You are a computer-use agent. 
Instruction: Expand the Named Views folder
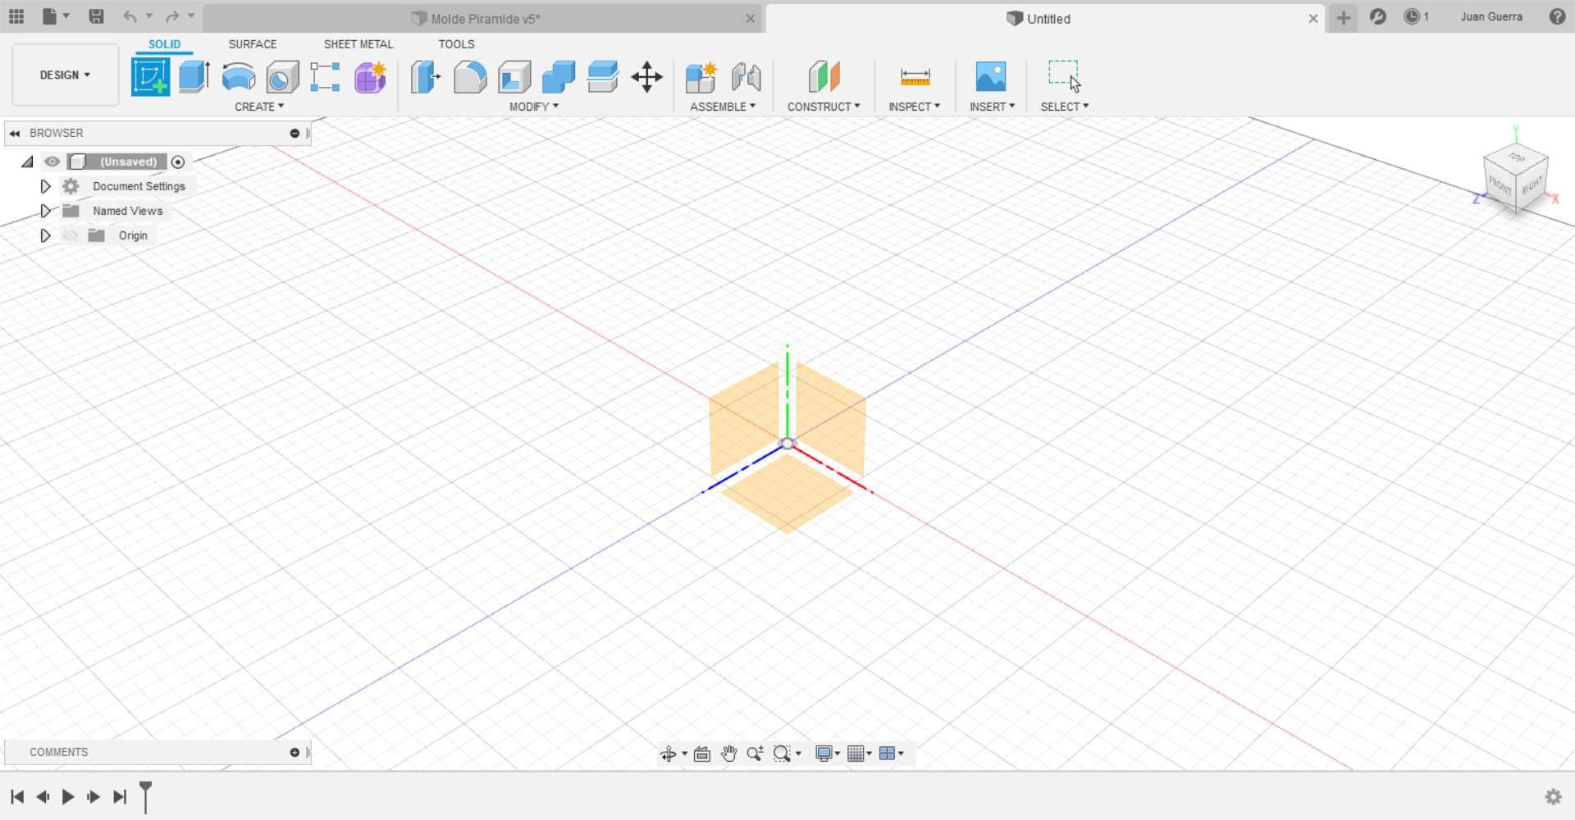pyautogui.click(x=45, y=211)
